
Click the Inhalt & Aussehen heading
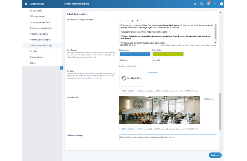click(77, 14)
